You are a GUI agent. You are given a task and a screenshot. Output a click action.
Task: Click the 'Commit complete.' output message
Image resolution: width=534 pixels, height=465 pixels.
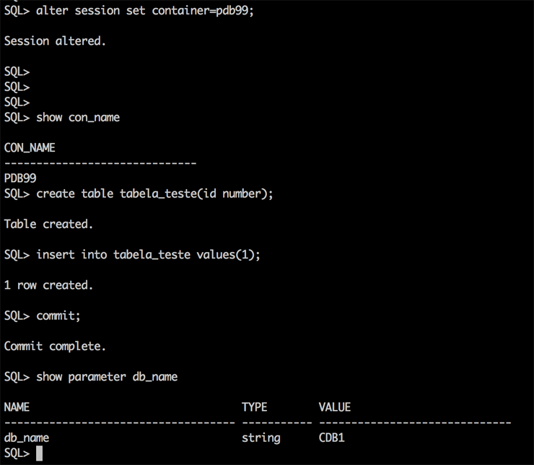(x=55, y=346)
